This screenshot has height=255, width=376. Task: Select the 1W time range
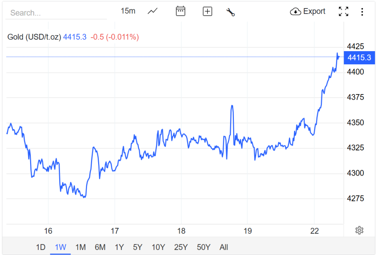60,247
